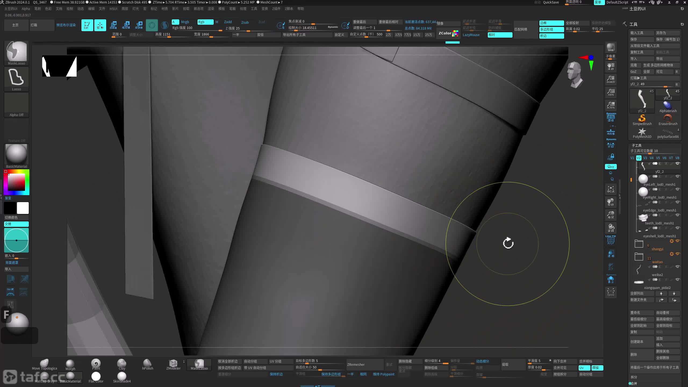
Task: Open the Alpha menu
Action: tap(26, 9)
